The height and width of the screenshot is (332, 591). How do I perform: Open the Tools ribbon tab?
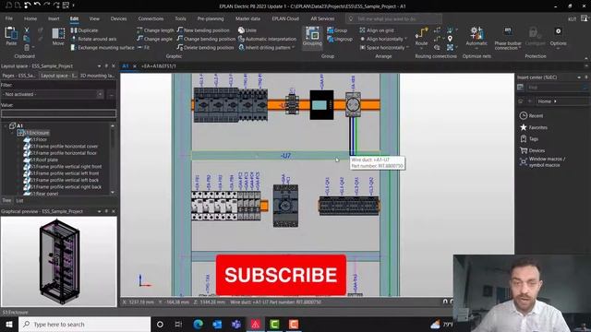tap(180, 18)
